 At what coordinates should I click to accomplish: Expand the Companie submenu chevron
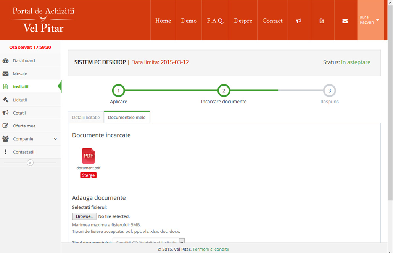(55, 139)
